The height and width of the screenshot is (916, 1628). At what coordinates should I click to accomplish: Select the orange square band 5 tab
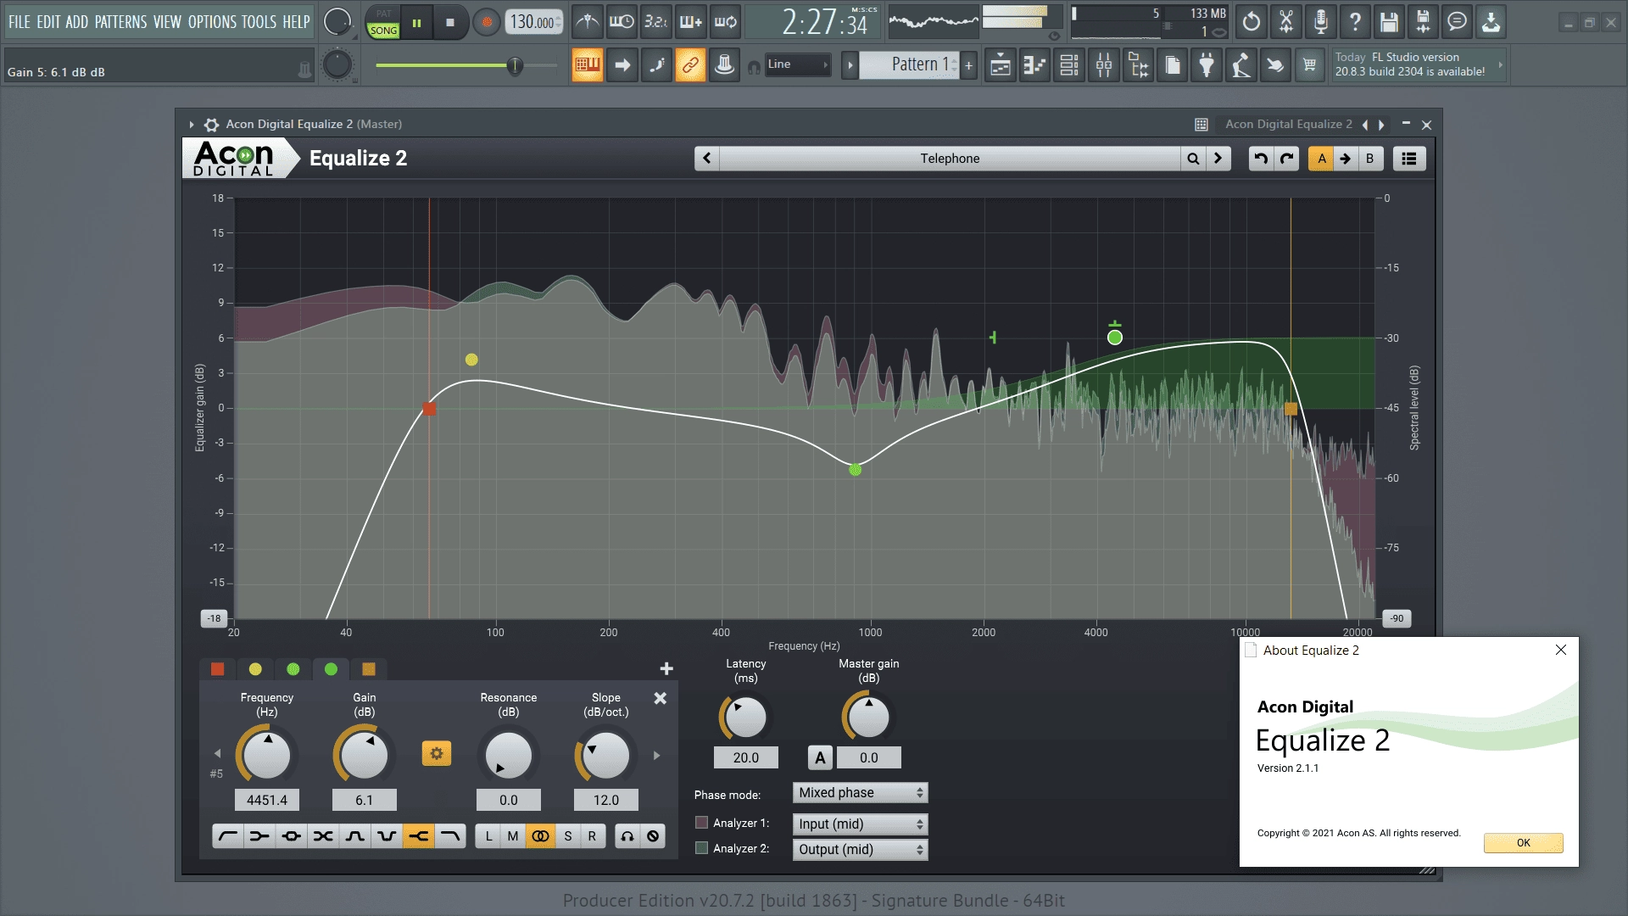[369, 669]
